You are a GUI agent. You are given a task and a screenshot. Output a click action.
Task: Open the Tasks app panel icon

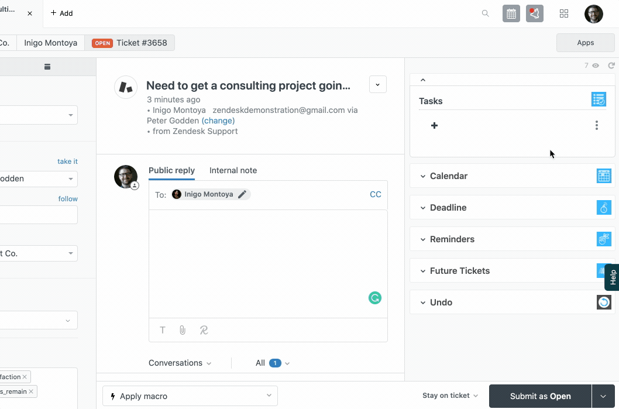point(599,99)
